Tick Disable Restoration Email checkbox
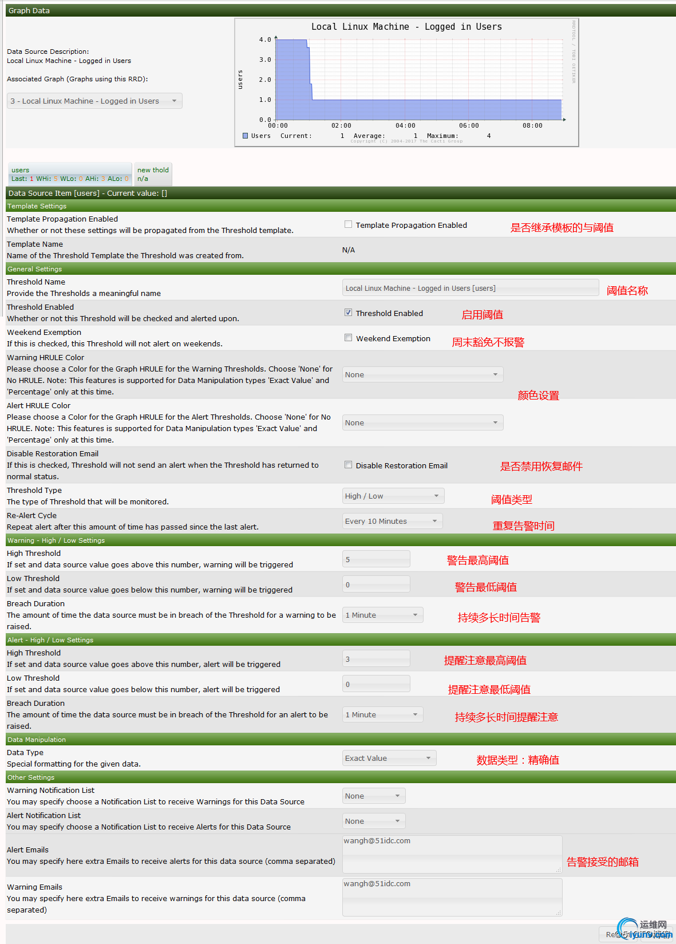This screenshot has height=944, width=676. click(x=348, y=465)
